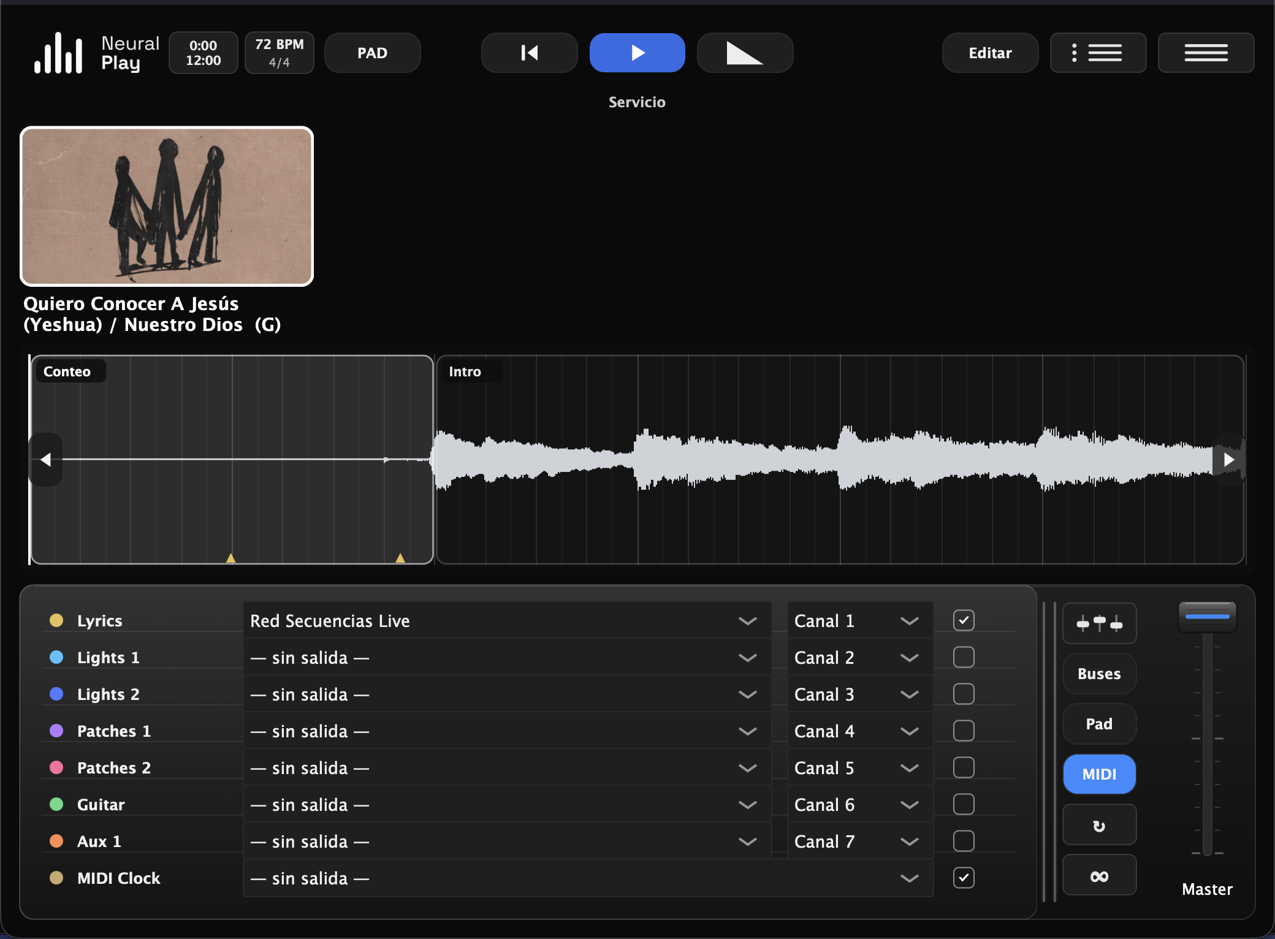This screenshot has width=1275, height=939.
Task: Switch to the Pad tab
Action: (1100, 724)
